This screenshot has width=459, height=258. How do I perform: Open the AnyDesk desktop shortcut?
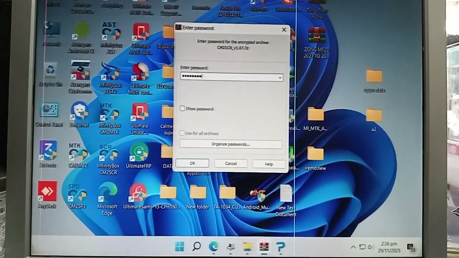tap(47, 195)
